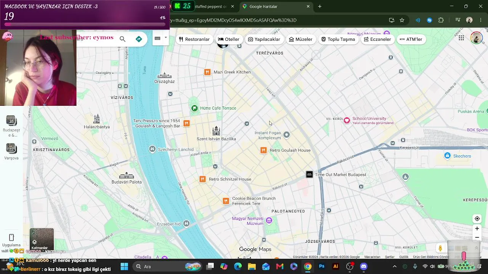The image size is (488, 274).
Task: Open Microsoft Edge from the taskbar
Action: [x=238, y=266]
